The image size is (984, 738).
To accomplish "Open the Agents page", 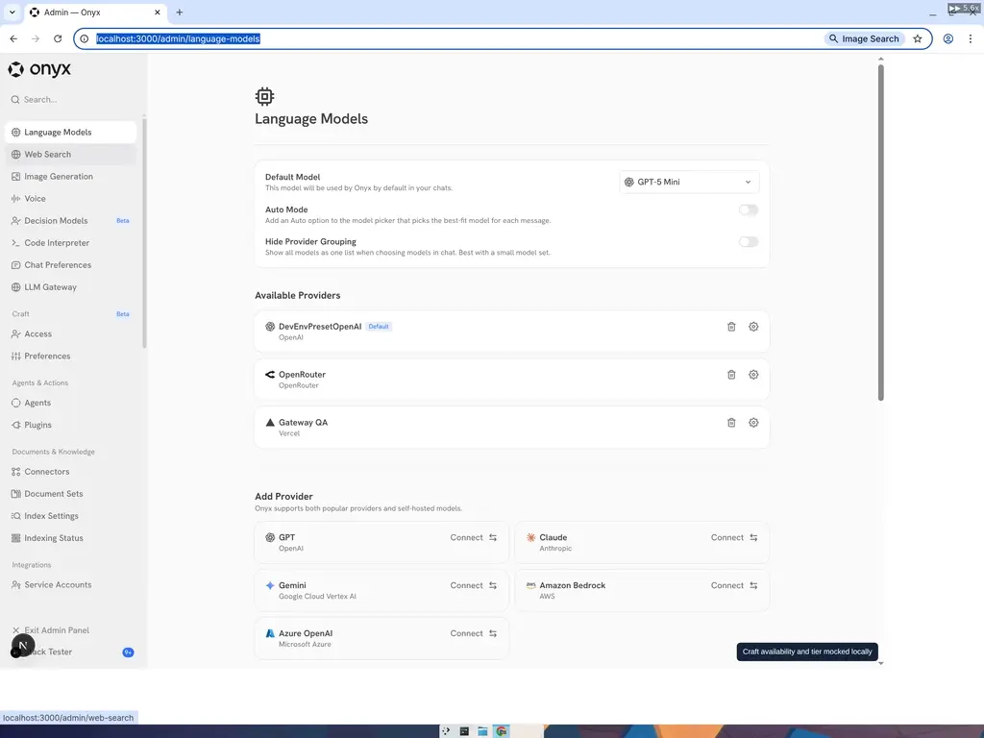I will (x=71, y=403).
